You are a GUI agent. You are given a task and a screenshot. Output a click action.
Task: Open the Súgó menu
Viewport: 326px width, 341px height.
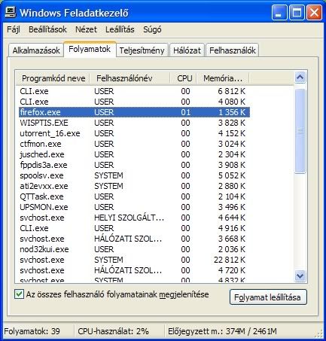(152, 29)
